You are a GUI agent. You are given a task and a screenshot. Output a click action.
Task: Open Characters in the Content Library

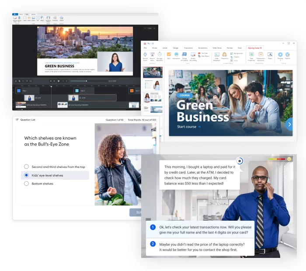tap(224, 56)
